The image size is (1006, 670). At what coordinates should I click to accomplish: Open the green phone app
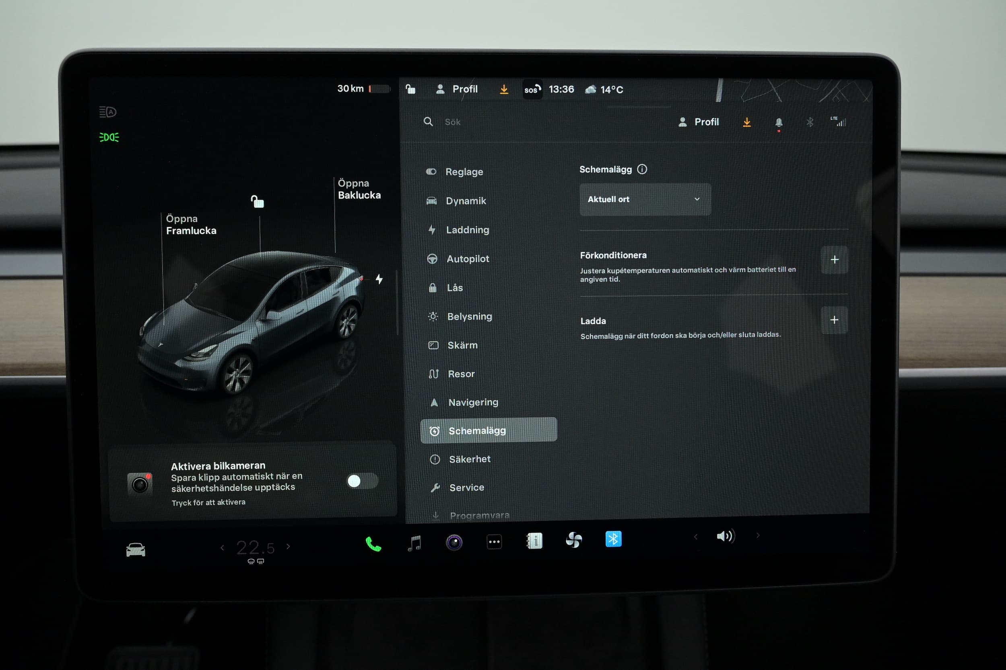373,544
